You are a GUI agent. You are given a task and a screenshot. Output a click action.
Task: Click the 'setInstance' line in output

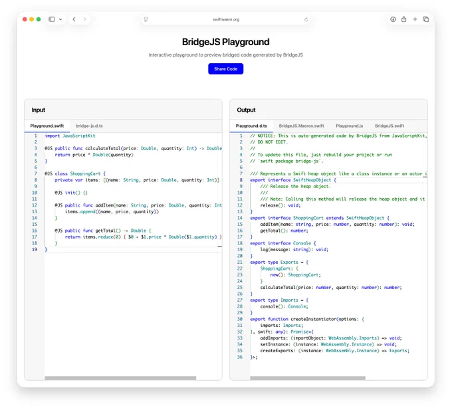click(328, 344)
